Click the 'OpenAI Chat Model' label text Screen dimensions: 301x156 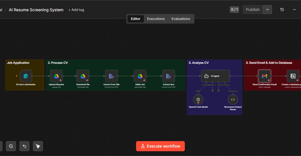[x=198, y=107]
